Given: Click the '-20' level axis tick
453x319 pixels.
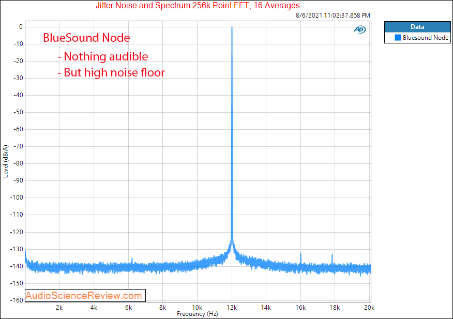Looking at the screenshot, I should pos(18,61).
